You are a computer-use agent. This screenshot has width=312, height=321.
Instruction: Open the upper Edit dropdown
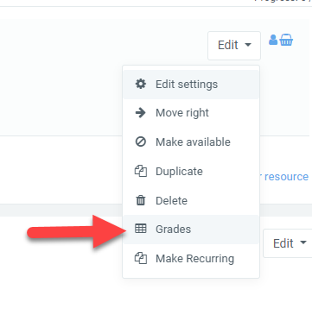point(234,46)
